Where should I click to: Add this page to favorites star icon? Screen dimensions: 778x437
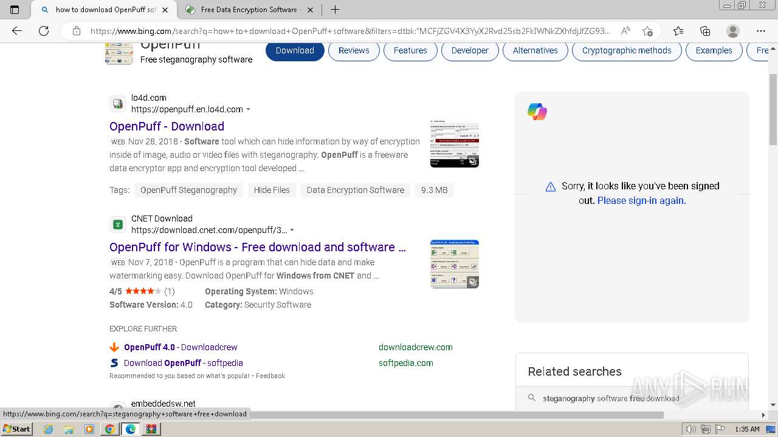[x=647, y=31]
